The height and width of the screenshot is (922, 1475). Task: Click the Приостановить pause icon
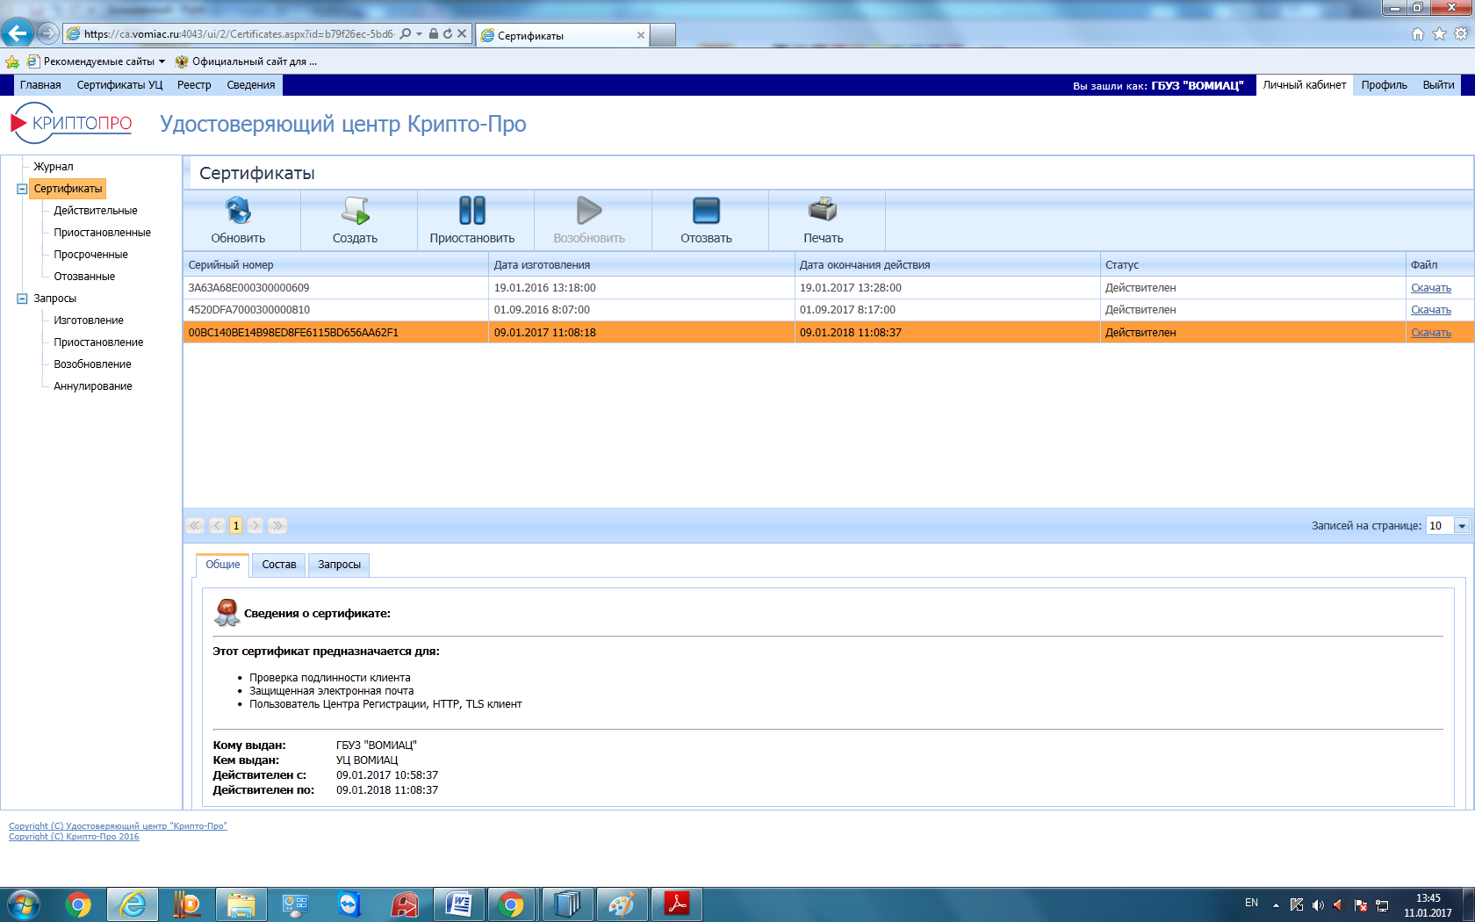(x=472, y=211)
